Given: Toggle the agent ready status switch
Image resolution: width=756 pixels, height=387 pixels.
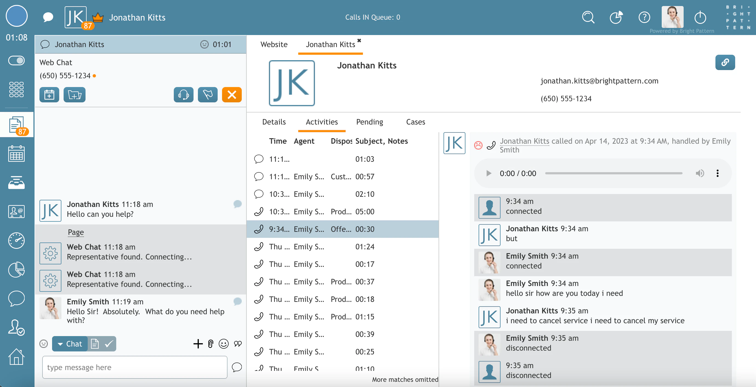Looking at the screenshot, I should (x=16, y=61).
